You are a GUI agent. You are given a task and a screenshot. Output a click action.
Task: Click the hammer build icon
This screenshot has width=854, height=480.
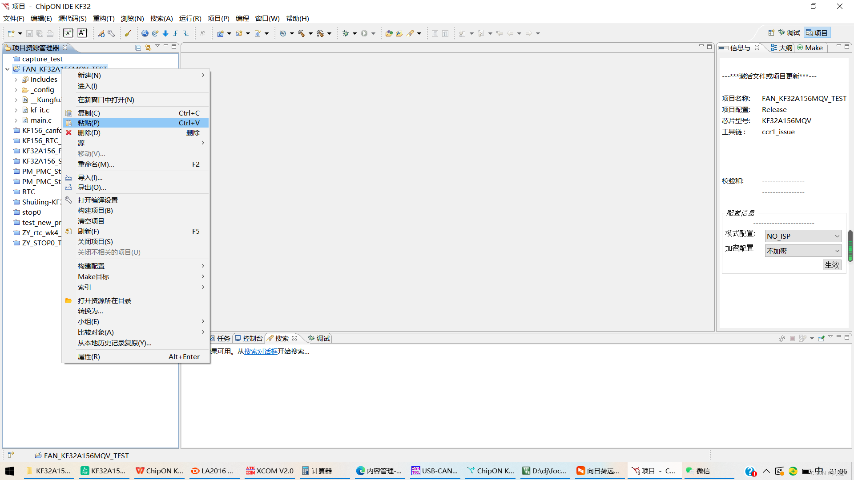301,33
